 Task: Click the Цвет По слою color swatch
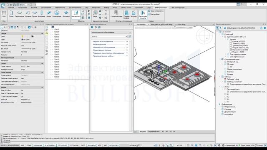(22, 40)
